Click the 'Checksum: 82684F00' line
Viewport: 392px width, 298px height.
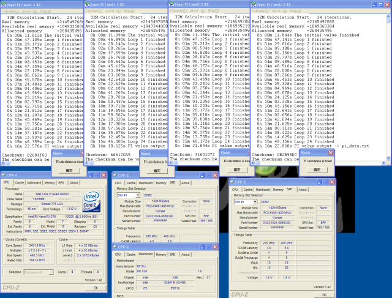point(24,155)
